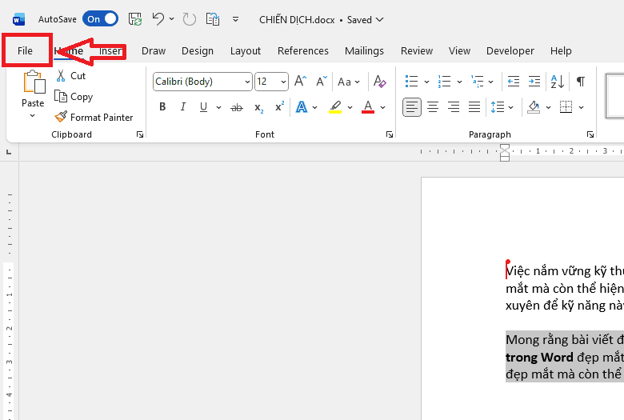Switch to the References tab

coord(303,50)
